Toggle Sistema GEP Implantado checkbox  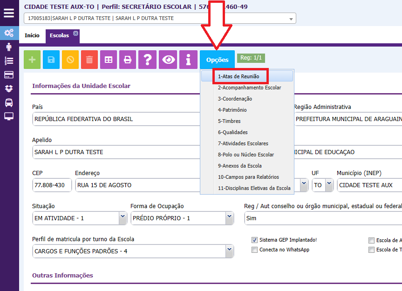[x=254, y=240]
